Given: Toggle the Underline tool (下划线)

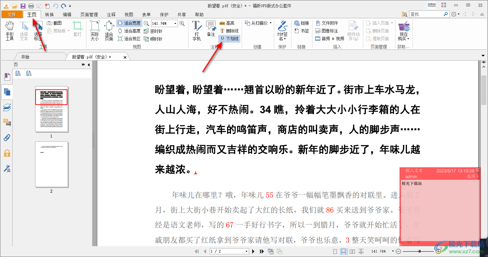Looking at the screenshot, I should (x=229, y=39).
